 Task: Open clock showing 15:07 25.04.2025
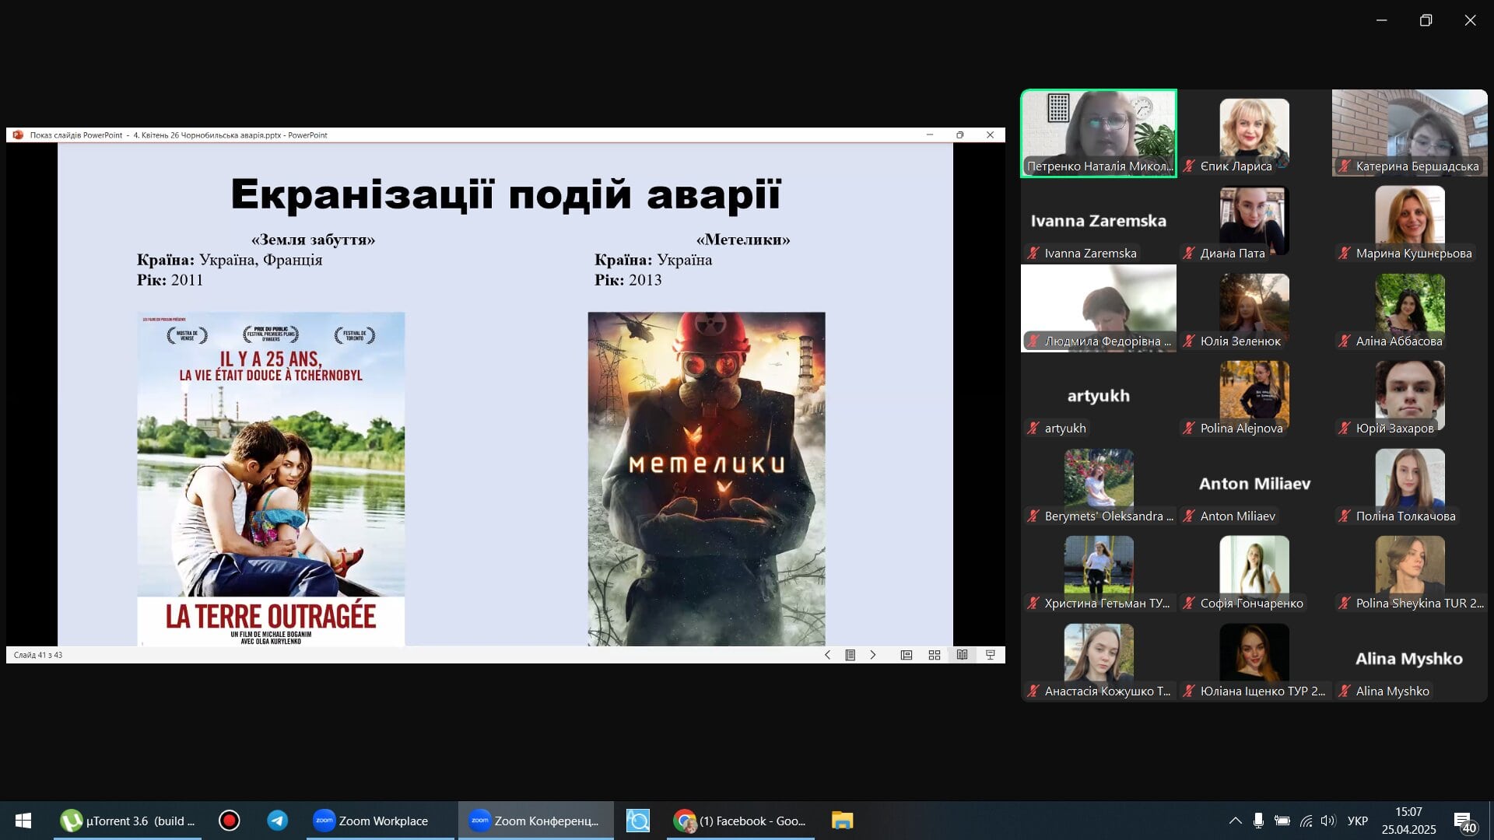[x=1408, y=821]
